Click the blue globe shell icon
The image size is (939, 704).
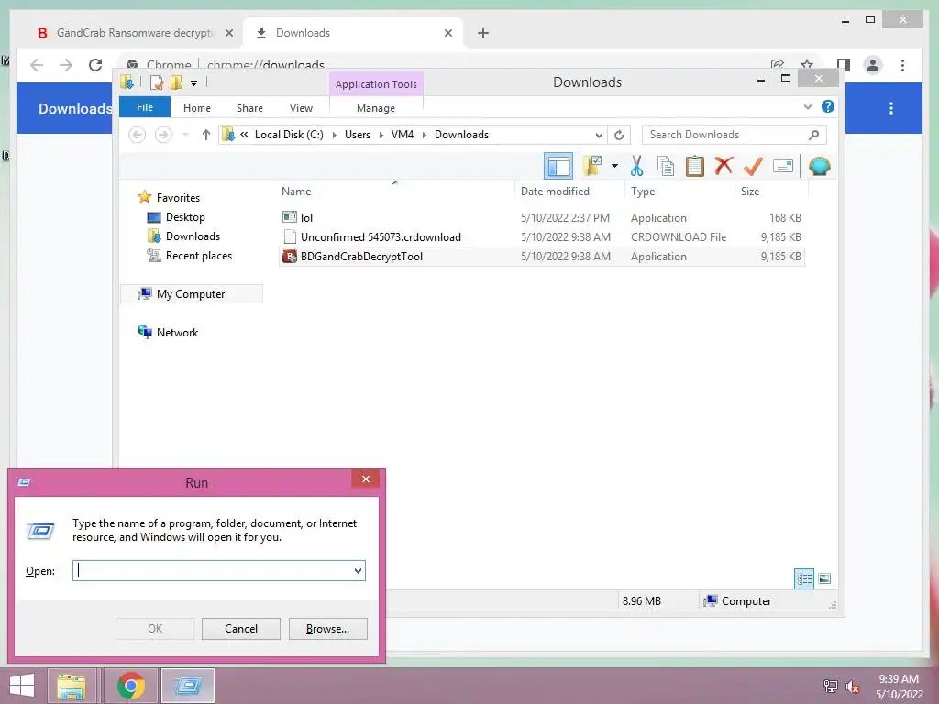pos(819,166)
